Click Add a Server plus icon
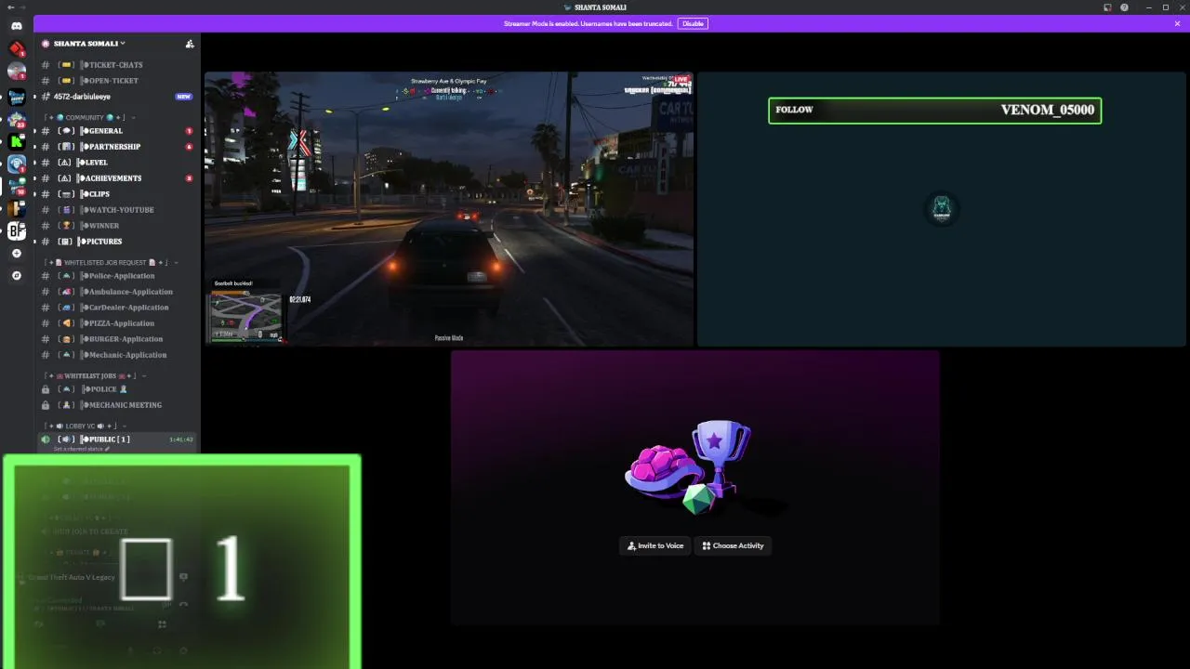 (x=17, y=253)
